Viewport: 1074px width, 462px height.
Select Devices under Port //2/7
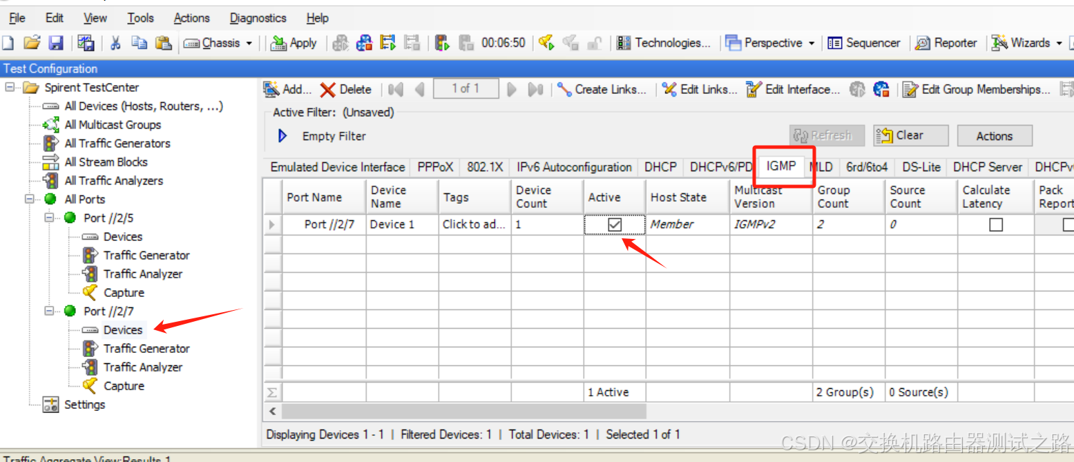coord(123,330)
